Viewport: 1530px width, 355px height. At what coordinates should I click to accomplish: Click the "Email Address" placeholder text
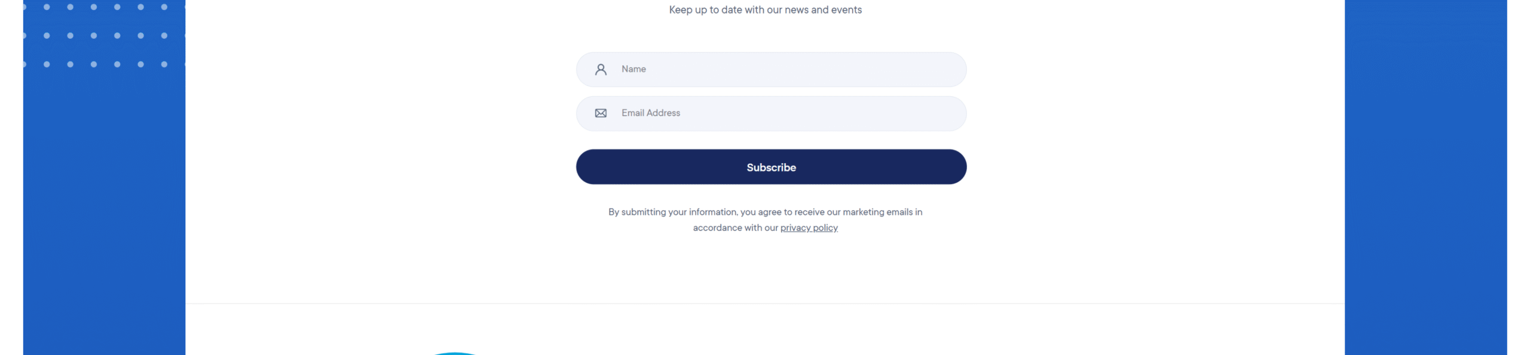[x=650, y=113]
